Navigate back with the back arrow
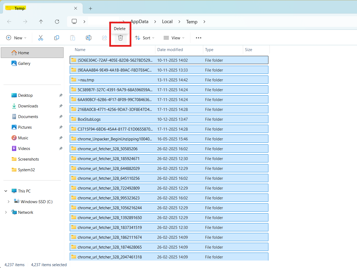This screenshot has height=268, width=357. [9, 22]
